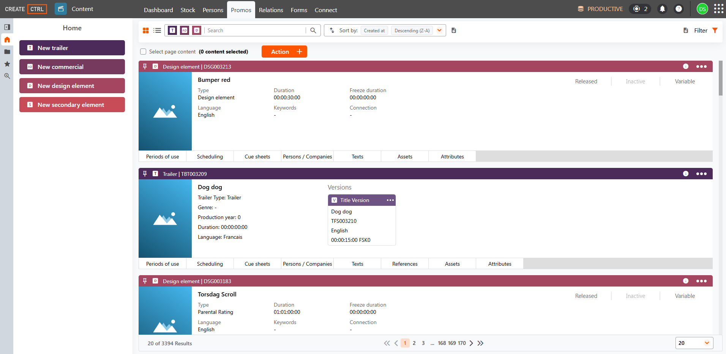Switch to grid tile view

[146, 31]
